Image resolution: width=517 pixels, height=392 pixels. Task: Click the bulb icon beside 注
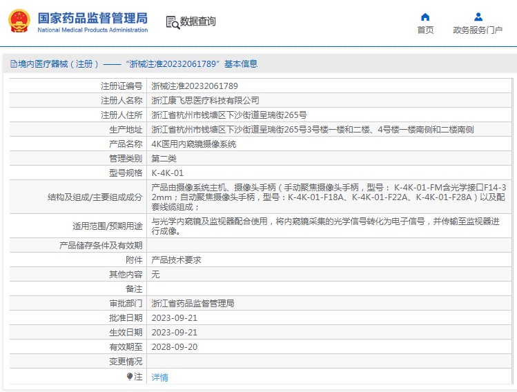129,377
